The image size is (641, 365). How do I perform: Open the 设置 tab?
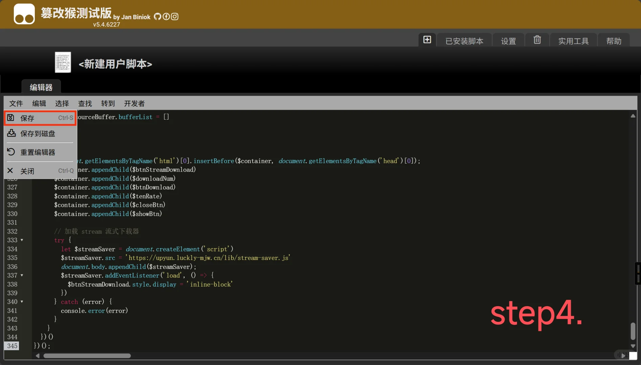pos(508,41)
